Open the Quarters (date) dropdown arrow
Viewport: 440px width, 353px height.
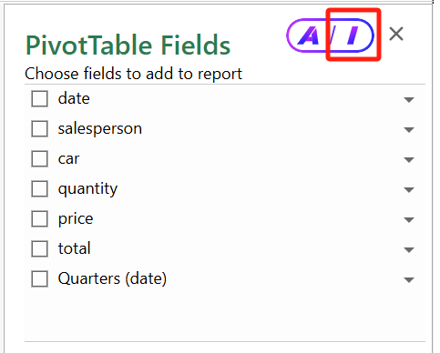[x=409, y=280]
